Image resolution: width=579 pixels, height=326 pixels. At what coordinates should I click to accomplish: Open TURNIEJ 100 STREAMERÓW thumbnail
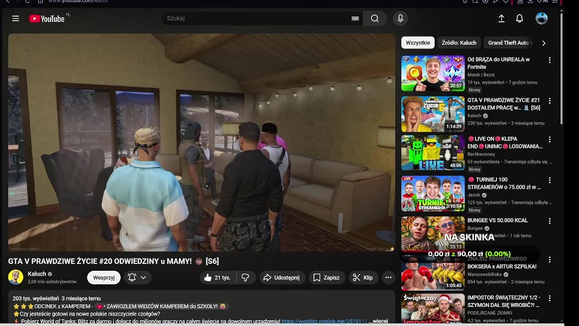click(433, 193)
